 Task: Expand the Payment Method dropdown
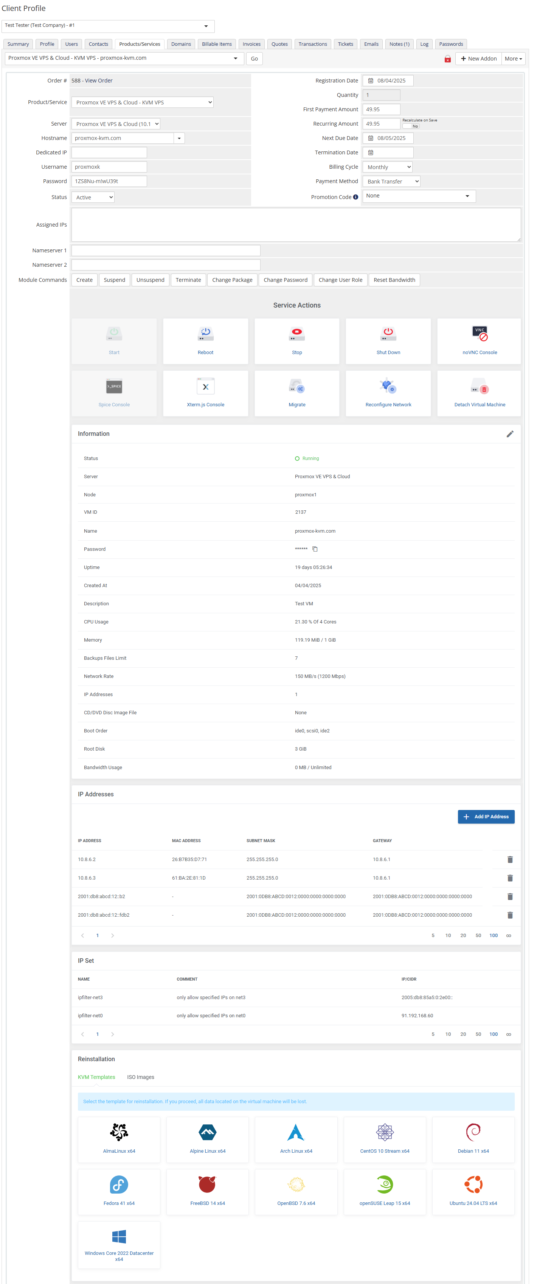pos(391,182)
